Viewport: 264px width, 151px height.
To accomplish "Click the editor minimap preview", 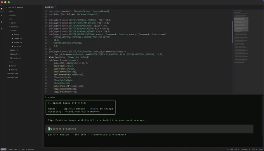I will 241,37.
